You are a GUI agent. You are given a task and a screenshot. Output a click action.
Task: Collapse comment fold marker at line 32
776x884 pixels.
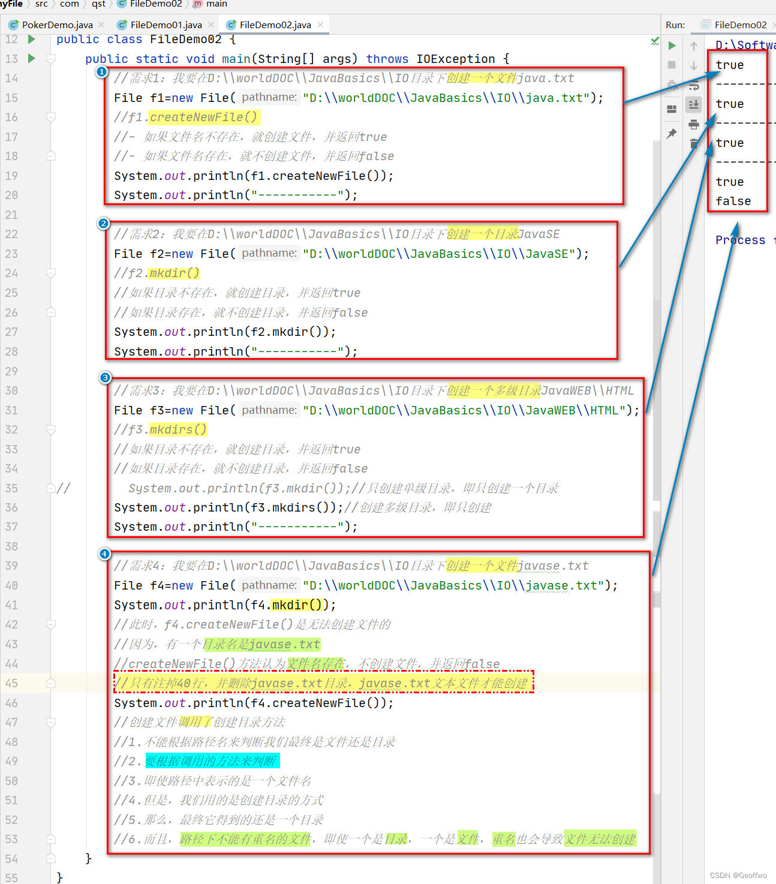(51, 429)
